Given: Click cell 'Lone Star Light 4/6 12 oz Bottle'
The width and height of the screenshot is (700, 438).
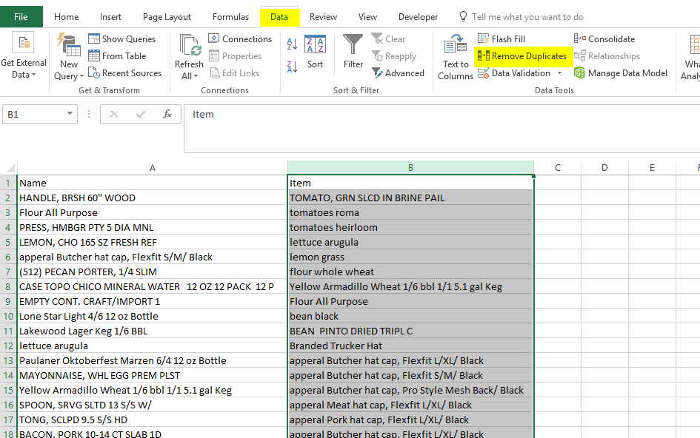Looking at the screenshot, I should tap(153, 316).
